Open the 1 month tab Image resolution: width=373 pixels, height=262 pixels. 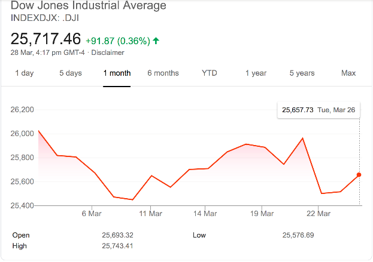pyautogui.click(x=117, y=73)
